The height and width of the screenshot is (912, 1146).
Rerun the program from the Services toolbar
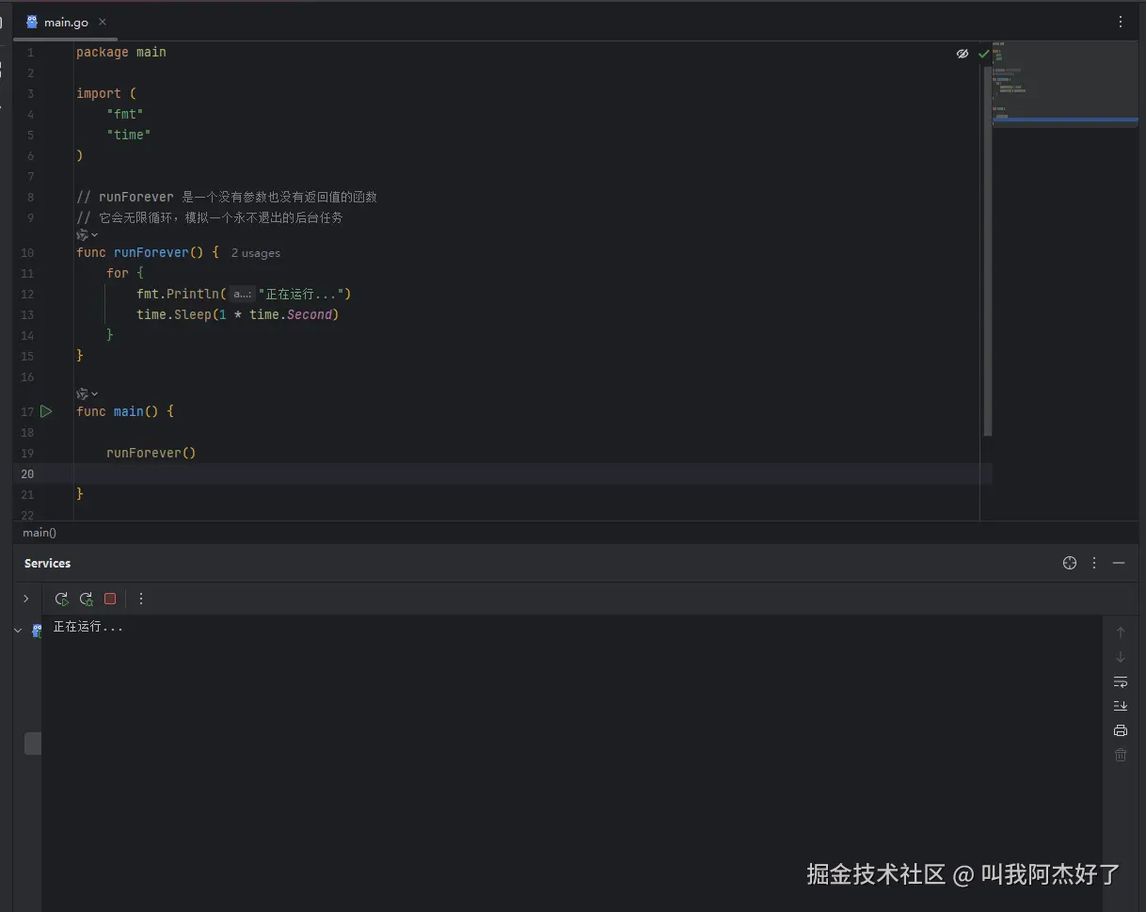coord(61,599)
